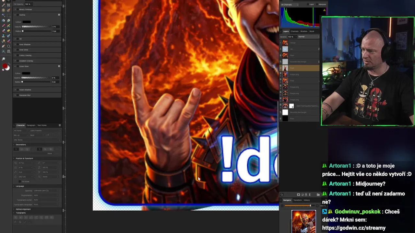Viewport: 415px width, 233px height.
Task: Open Outline effect settings gear
Action: click(x=59, y=15)
